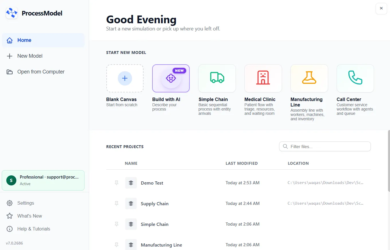Viewport: 390px width, 250px height.
Task: Focus the Filter files search box
Action: (x=325, y=146)
